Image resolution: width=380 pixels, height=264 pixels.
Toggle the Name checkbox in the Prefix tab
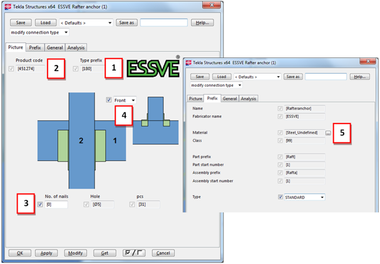pos(280,109)
